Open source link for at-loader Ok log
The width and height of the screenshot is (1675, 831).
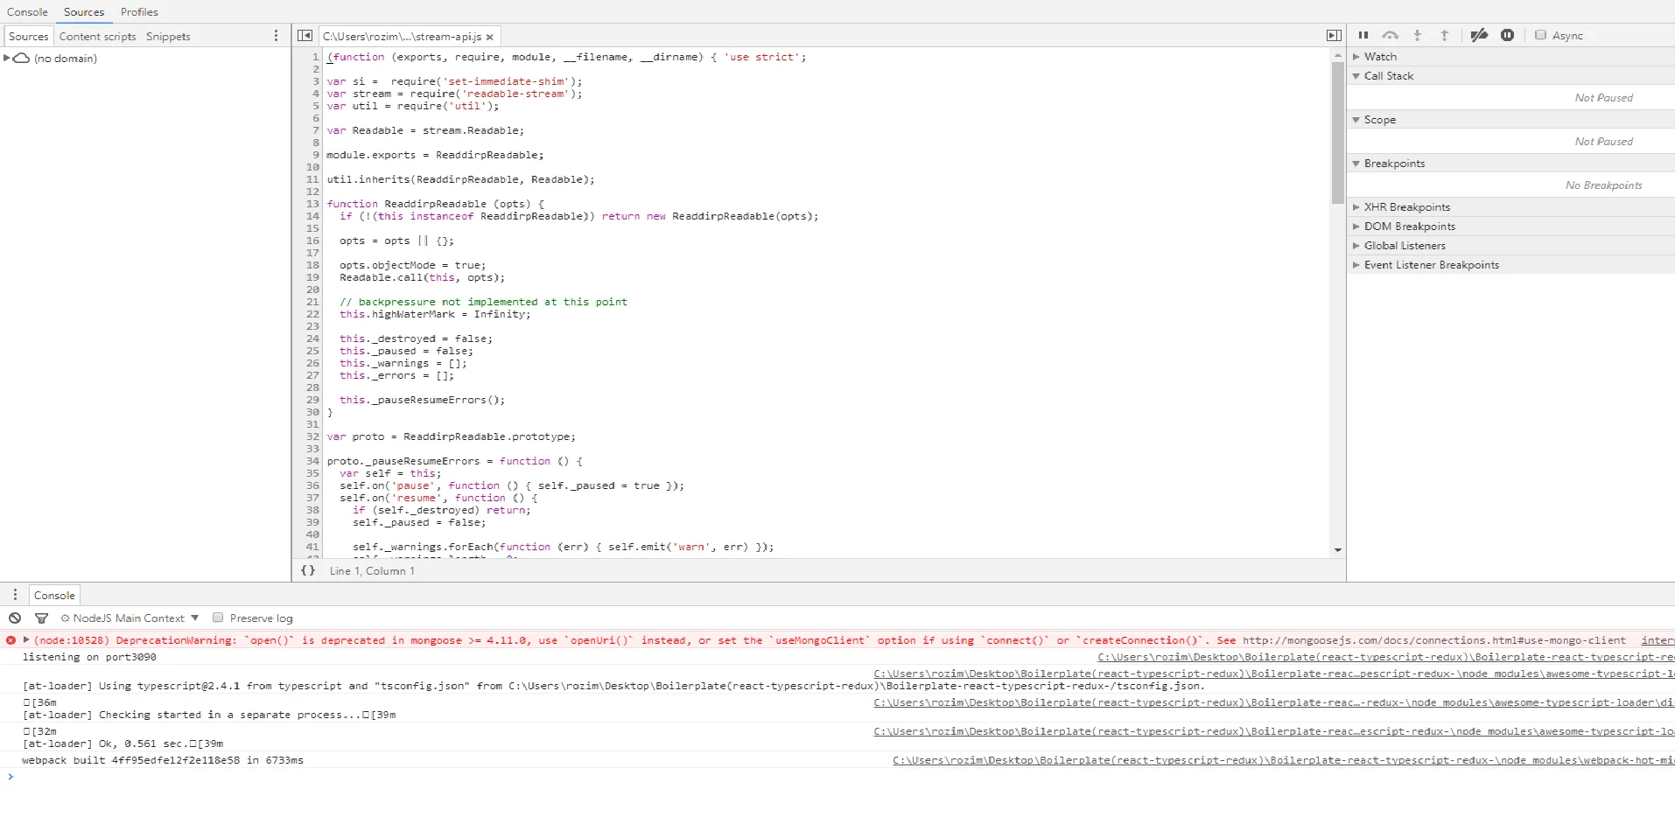(x=1274, y=731)
